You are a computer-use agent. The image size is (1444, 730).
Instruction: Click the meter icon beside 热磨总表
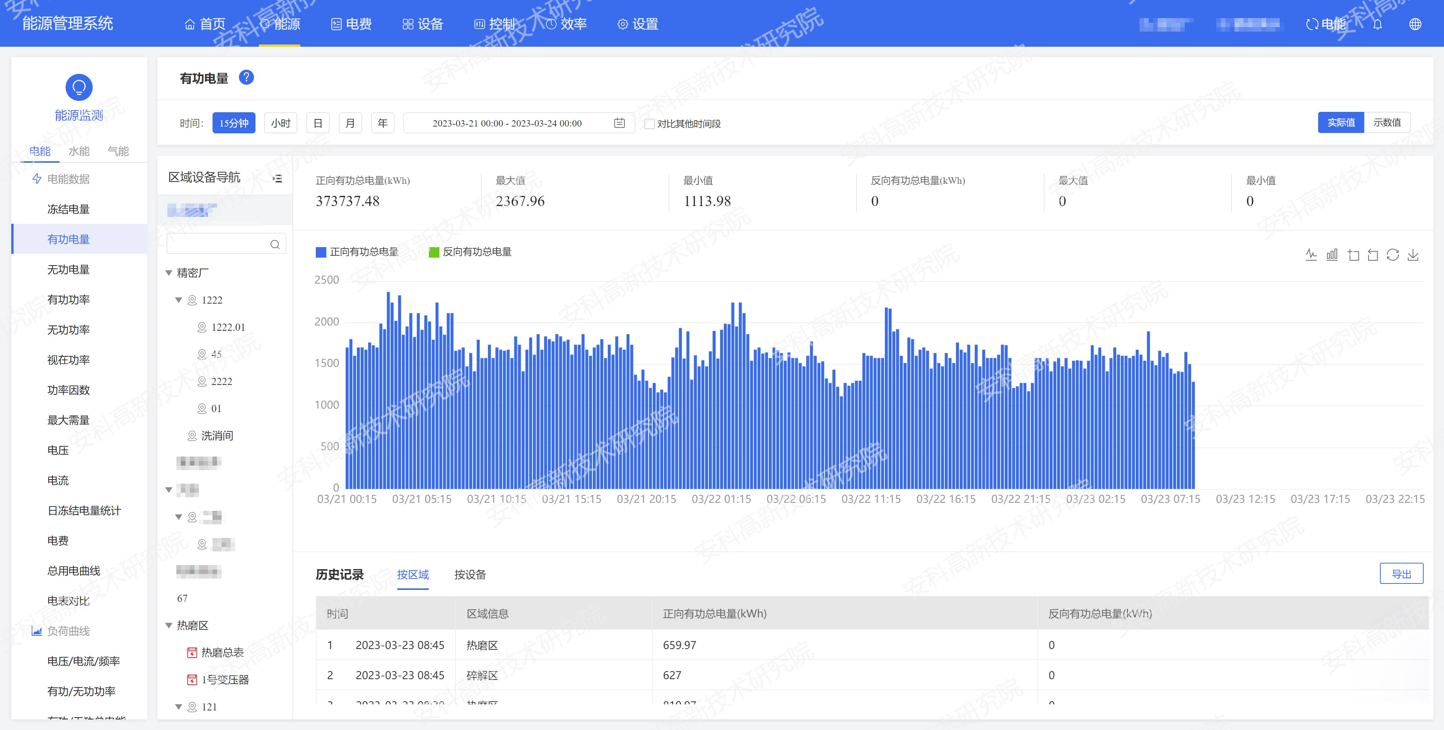point(192,653)
